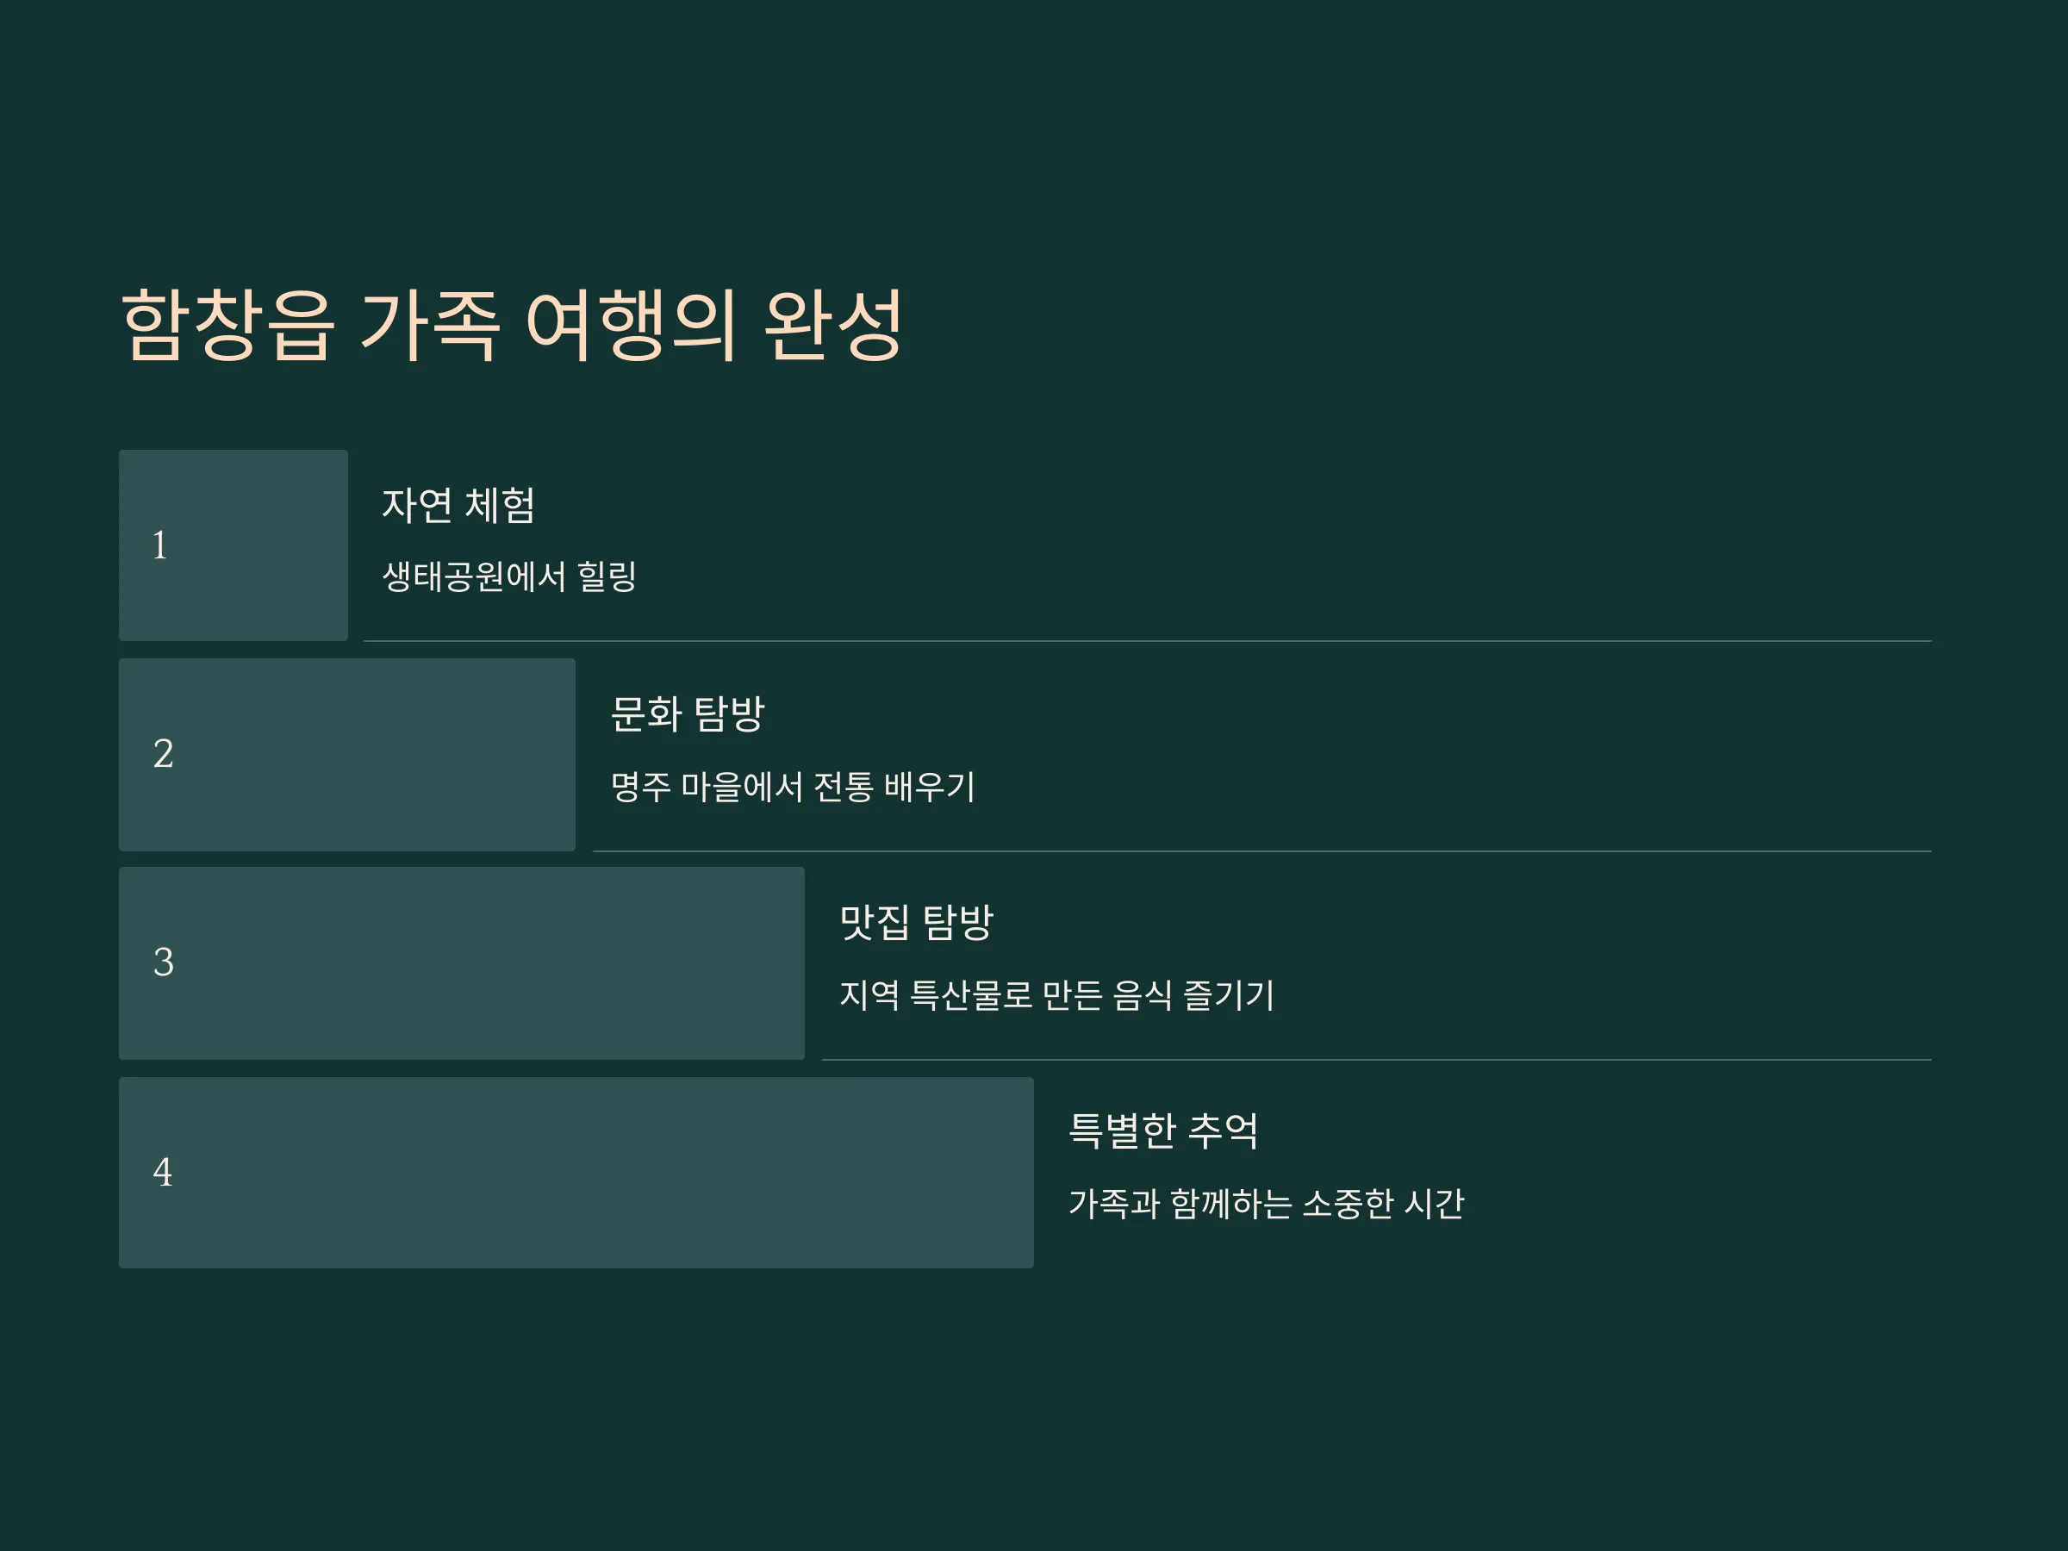Image resolution: width=2068 pixels, height=1551 pixels.
Task: Click the text 지역 특산물로 만든 음식 즐기기
Action: pyautogui.click(x=1056, y=994)
